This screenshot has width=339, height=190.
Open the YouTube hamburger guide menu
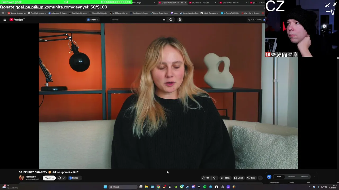click(5, 20)
